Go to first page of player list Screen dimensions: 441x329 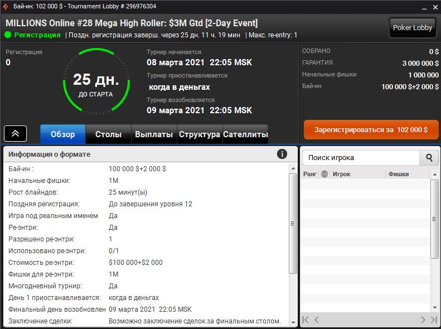pyautogui.click(x=306, y=320)
